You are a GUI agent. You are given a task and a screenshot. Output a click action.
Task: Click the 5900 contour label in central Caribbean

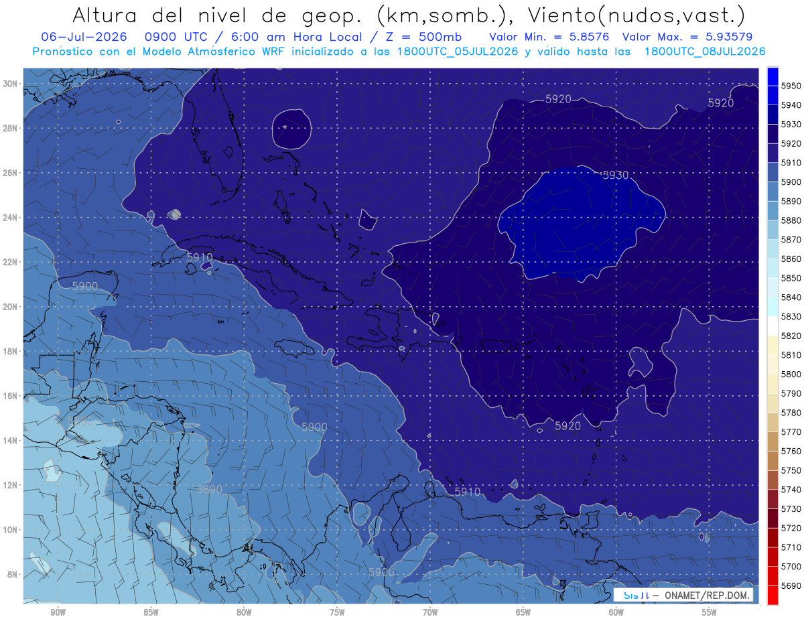(314, 427)
